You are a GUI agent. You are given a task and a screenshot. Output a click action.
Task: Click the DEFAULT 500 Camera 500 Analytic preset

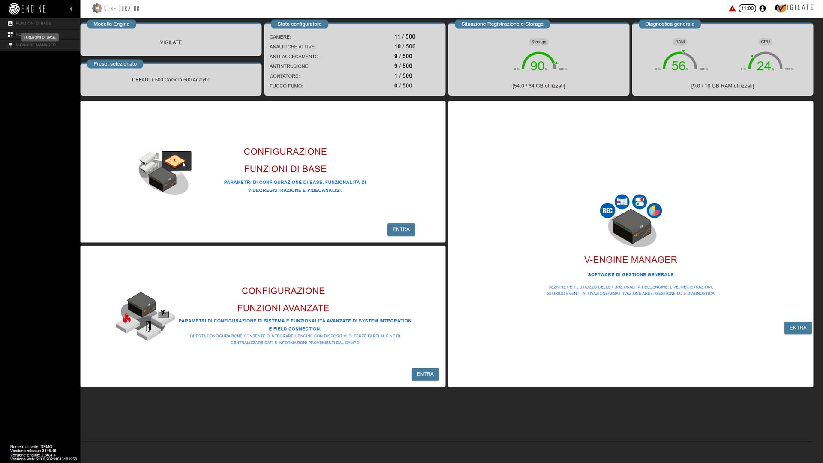pyautogui.click(x=171, y=80)
